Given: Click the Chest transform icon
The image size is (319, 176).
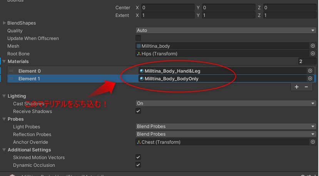Looking at the screenshot, I should 139,142.
